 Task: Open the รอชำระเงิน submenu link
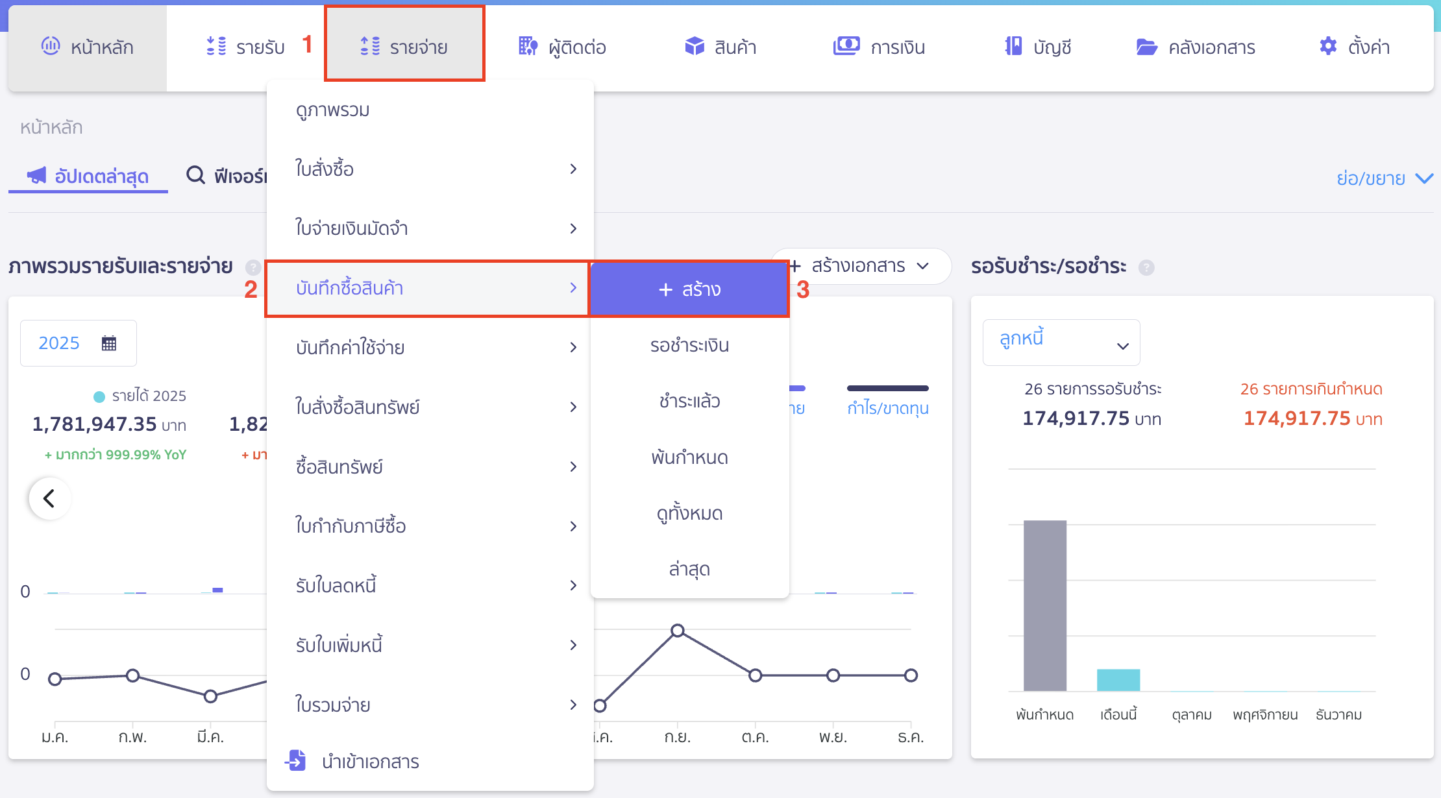point(689,345)
